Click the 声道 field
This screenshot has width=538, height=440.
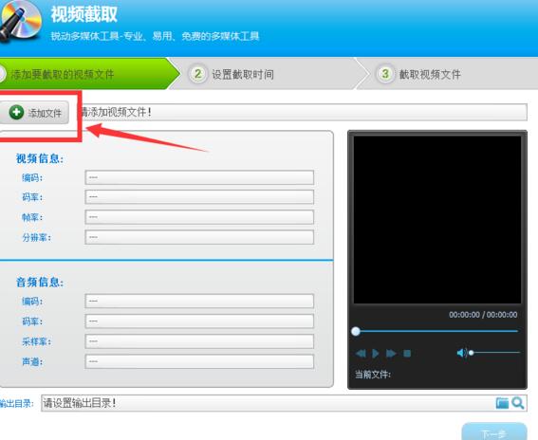pos(199,361)
